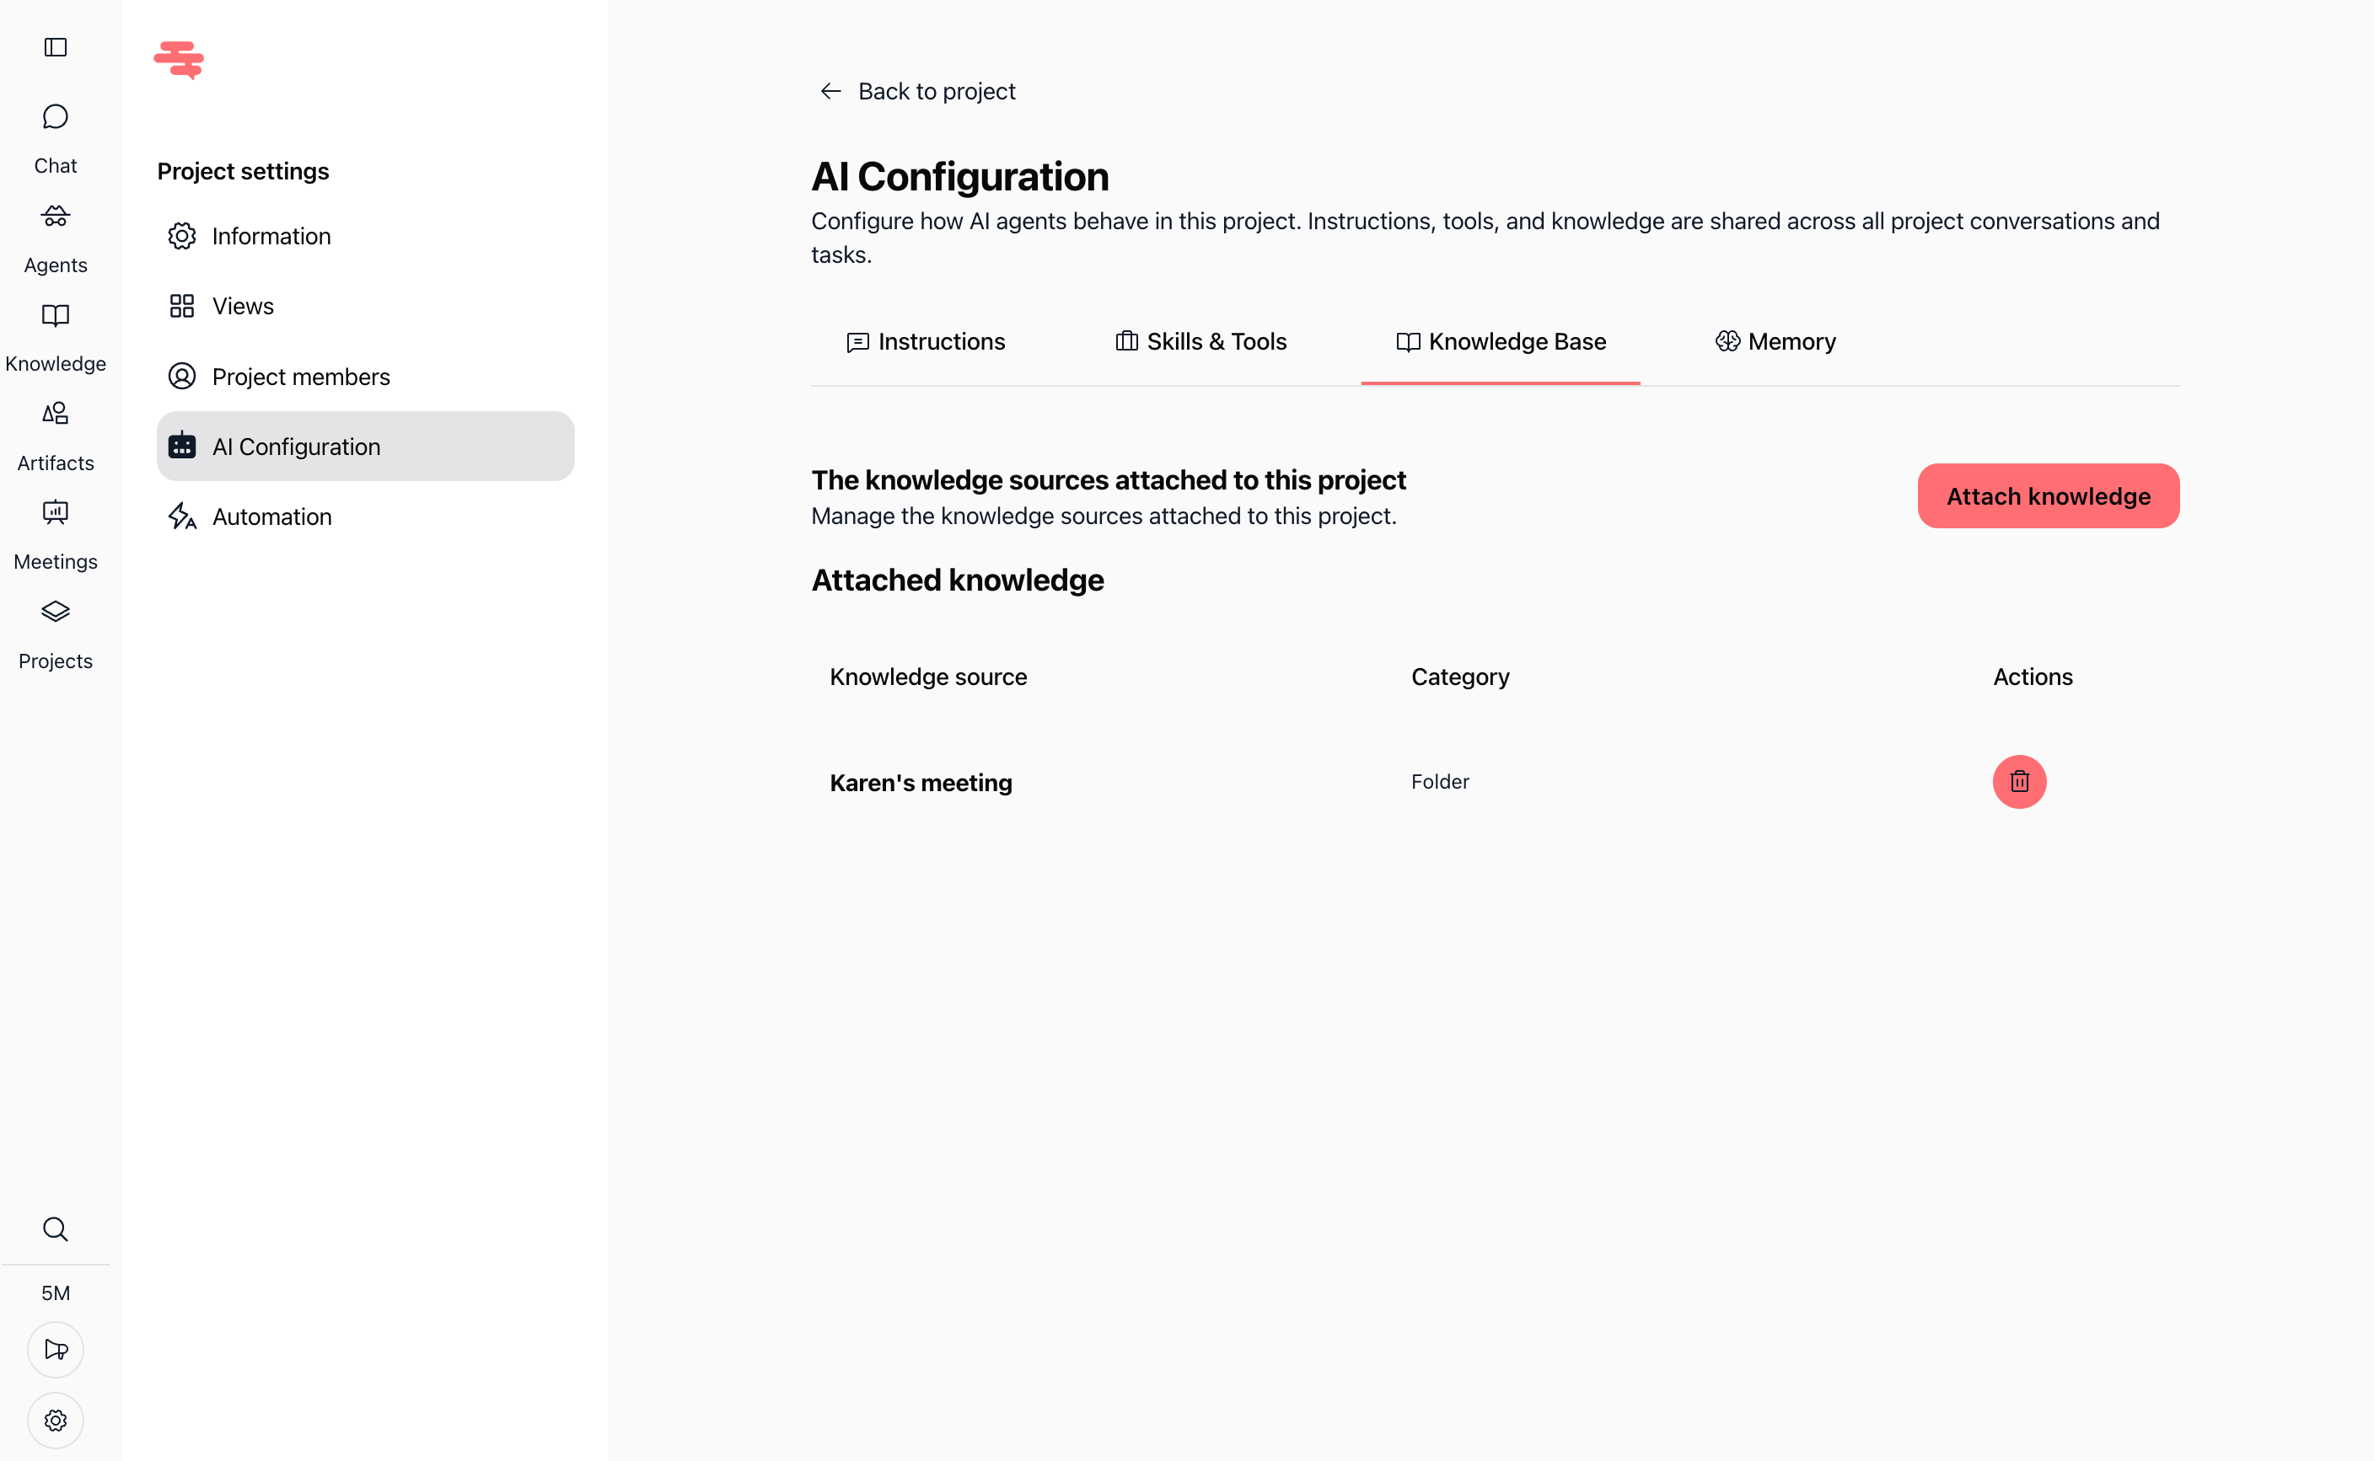Open Meetings presentation icon in rail
Viewport: 2374px width, 1461px height.
[55, 512]
